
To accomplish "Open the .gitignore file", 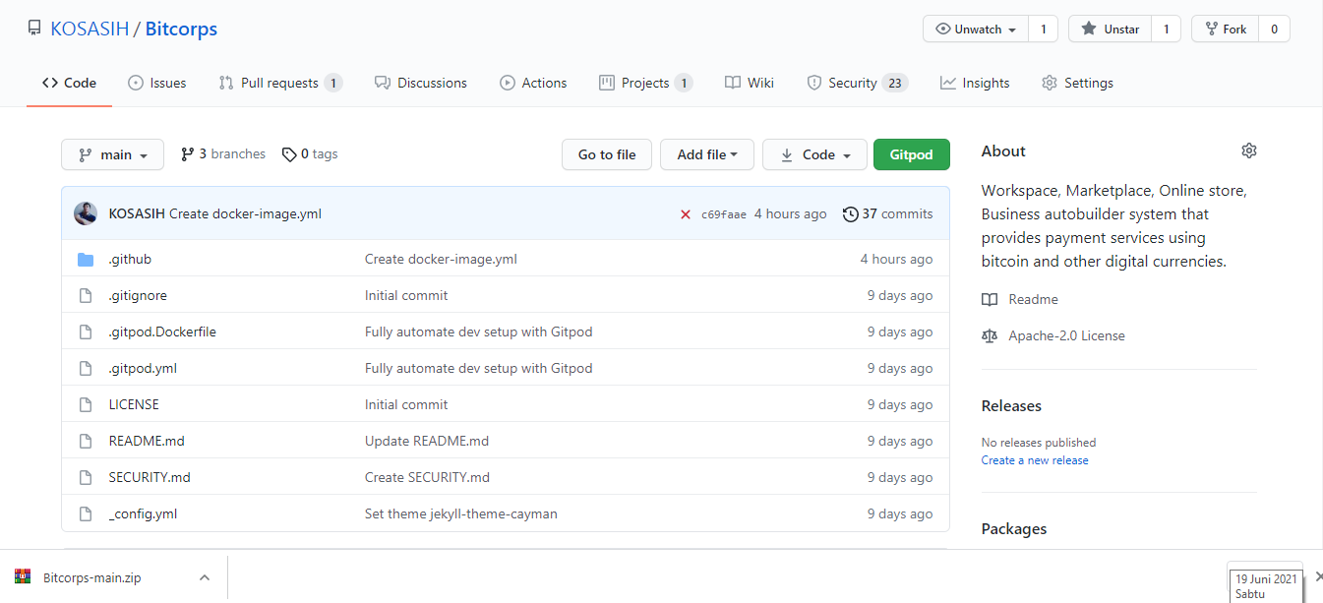I will 138,295.
